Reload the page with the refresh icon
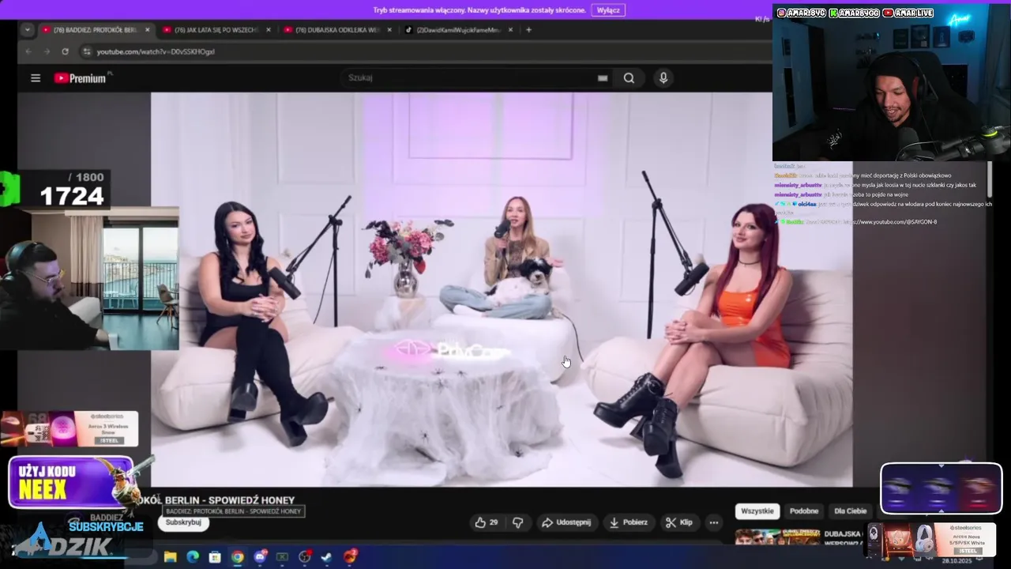The image size is (1011, 569). (65, 51)
